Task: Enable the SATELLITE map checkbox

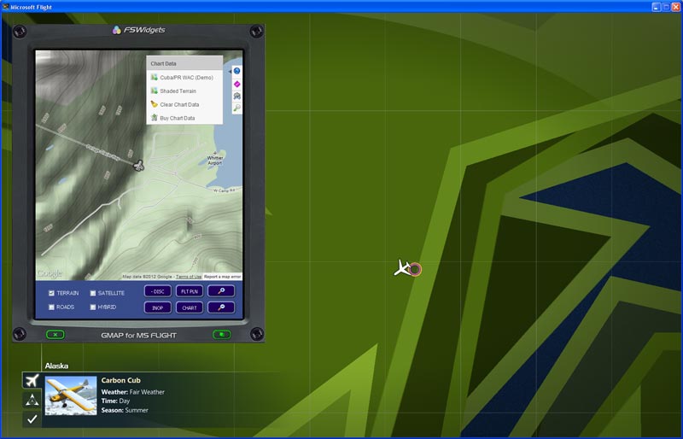Action: [x=93, y=293]
